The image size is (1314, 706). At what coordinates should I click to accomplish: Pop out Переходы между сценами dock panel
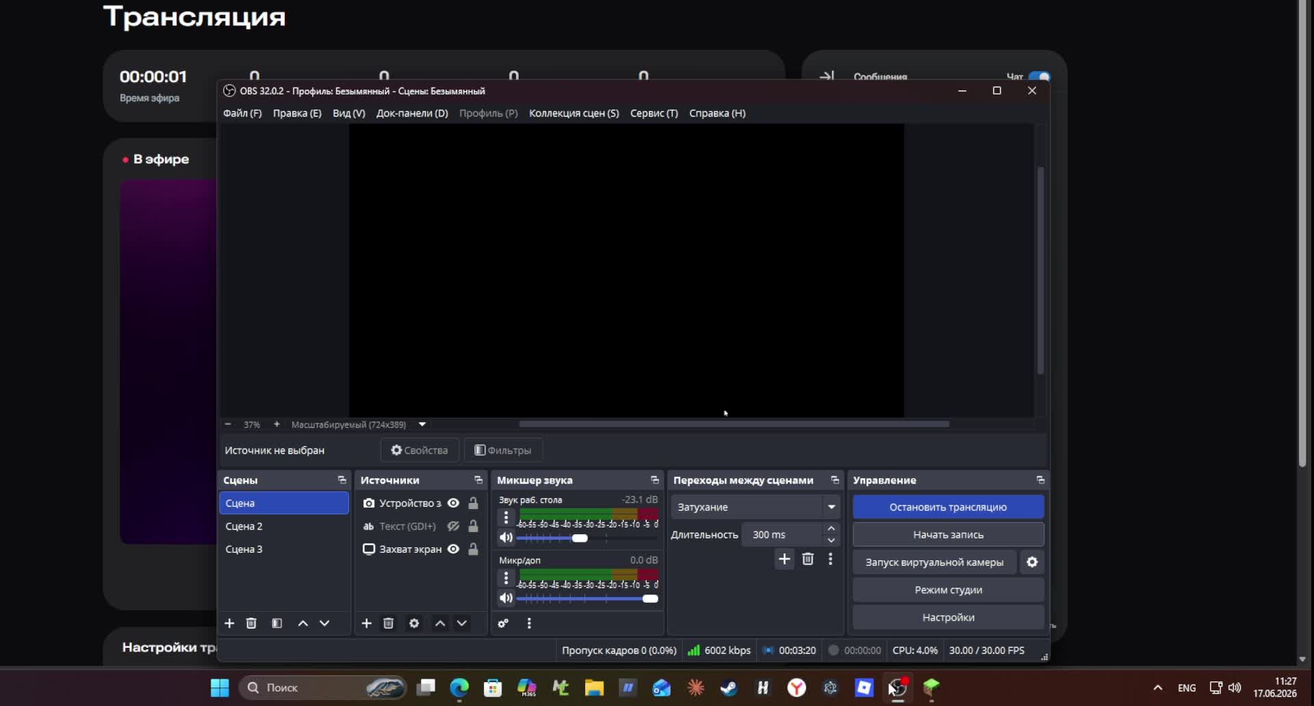[x=834, y=480]
